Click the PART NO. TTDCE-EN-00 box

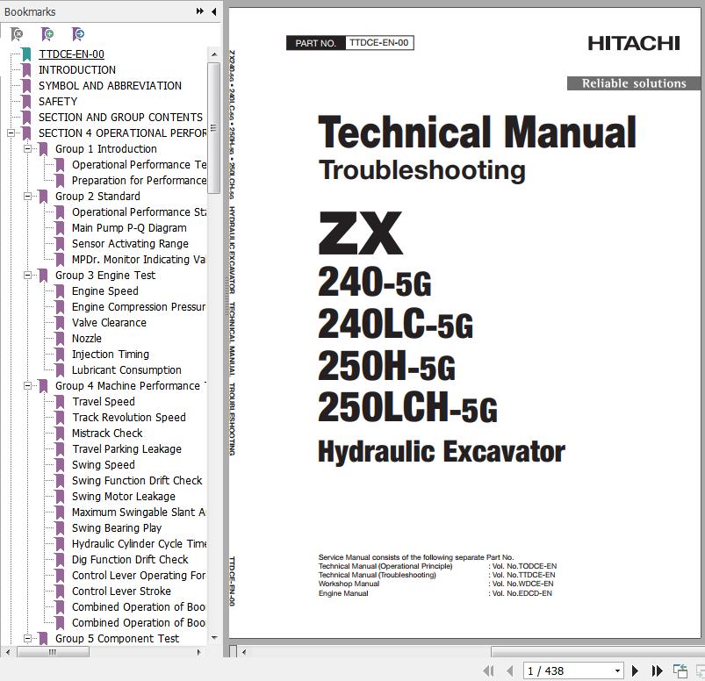tap(349, 43)
